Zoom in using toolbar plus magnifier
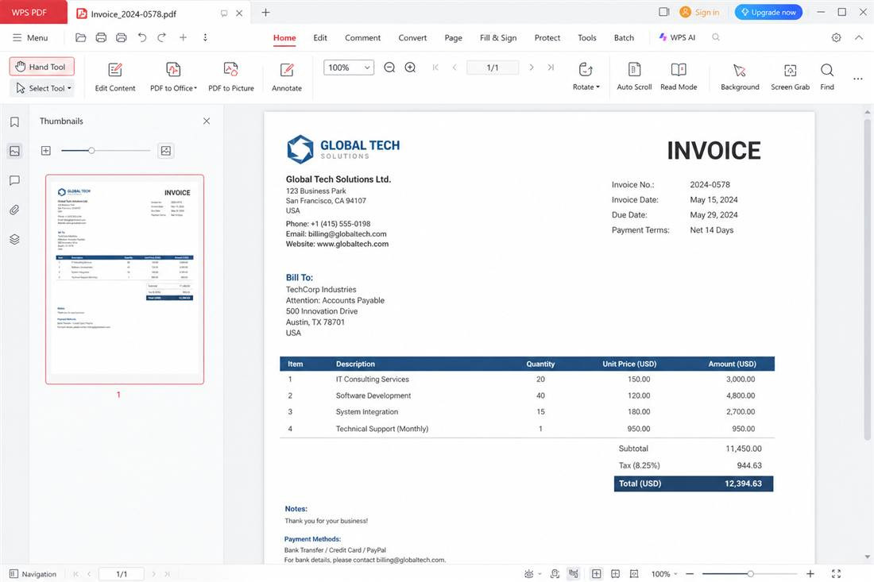 click(410, 67)
